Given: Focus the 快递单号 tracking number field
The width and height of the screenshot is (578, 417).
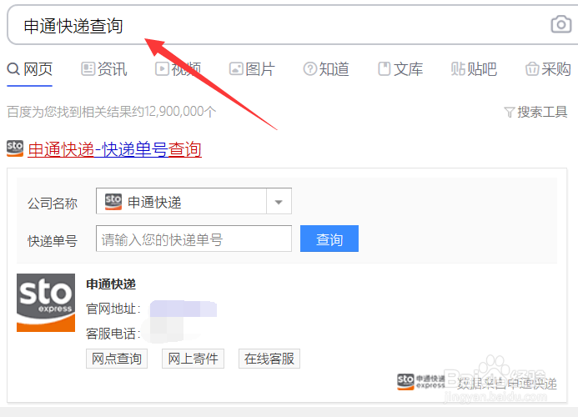Looking at the screenshot, I should pos(194,239).
